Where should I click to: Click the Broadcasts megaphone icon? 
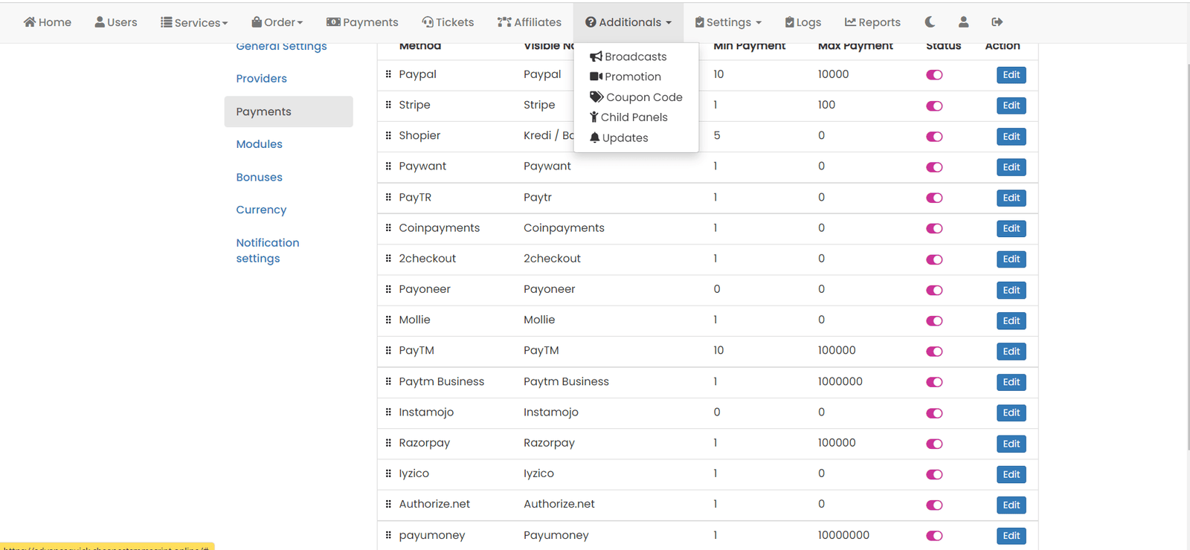[x=596, y=56]
